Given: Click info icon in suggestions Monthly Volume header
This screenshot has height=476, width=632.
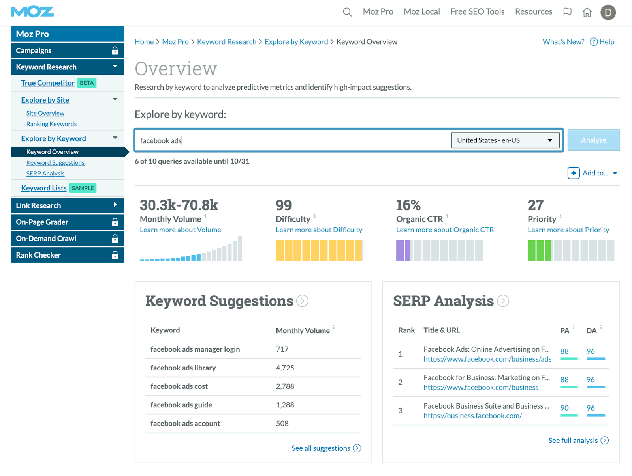Looking at the screenshot, I should pyautogui.click(x=334, y=327).
